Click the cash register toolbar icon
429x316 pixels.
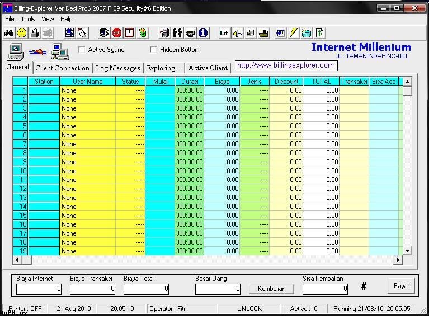click(263, 33)
